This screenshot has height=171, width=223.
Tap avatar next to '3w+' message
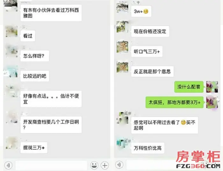(122, 7)
